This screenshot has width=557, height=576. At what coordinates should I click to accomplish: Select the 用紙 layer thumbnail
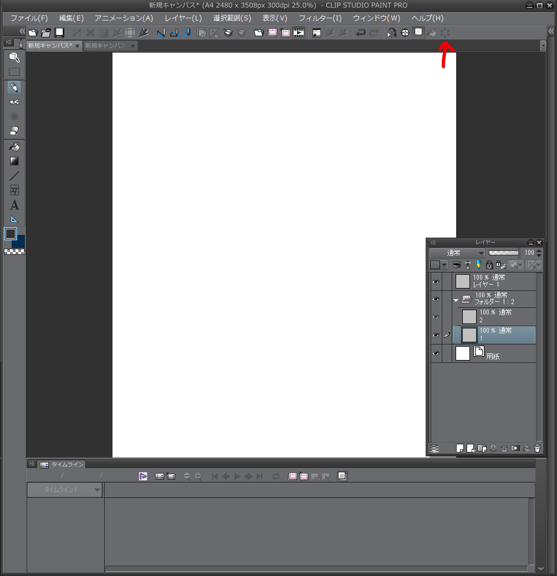pyautogui.click(x=463, y=353)
